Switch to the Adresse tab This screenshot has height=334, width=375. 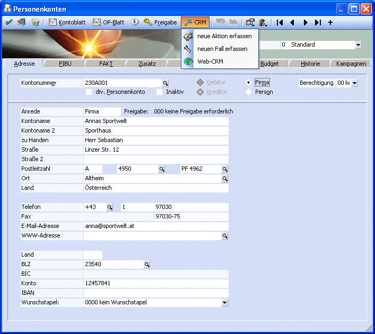click(24, 64)
